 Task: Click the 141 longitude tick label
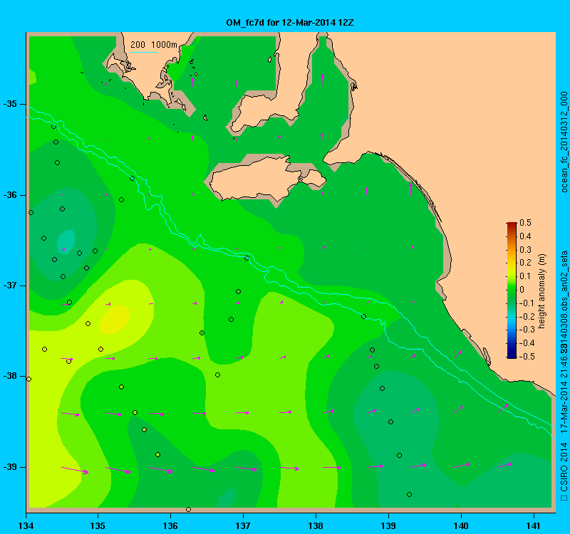pos(534,525)
